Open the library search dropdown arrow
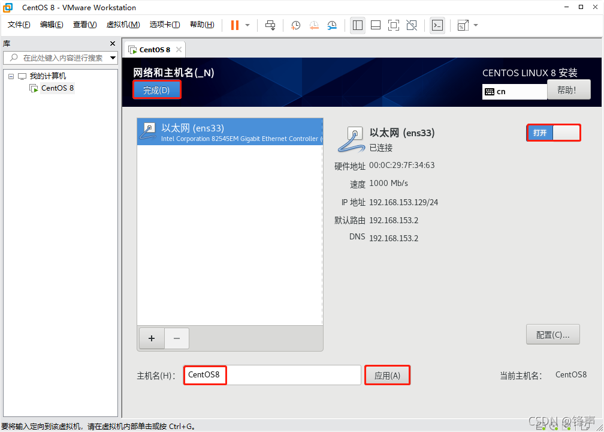The image size is (604, 432). (113, 58)
